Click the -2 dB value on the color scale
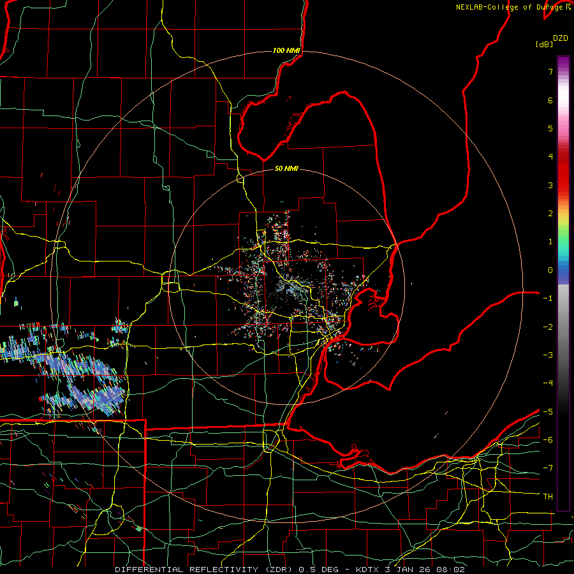The image size is (574, 574). click(x=548, y=327)
